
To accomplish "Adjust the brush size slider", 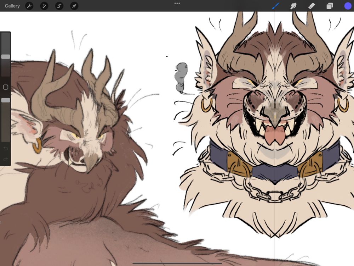I will tap(5, 57).
